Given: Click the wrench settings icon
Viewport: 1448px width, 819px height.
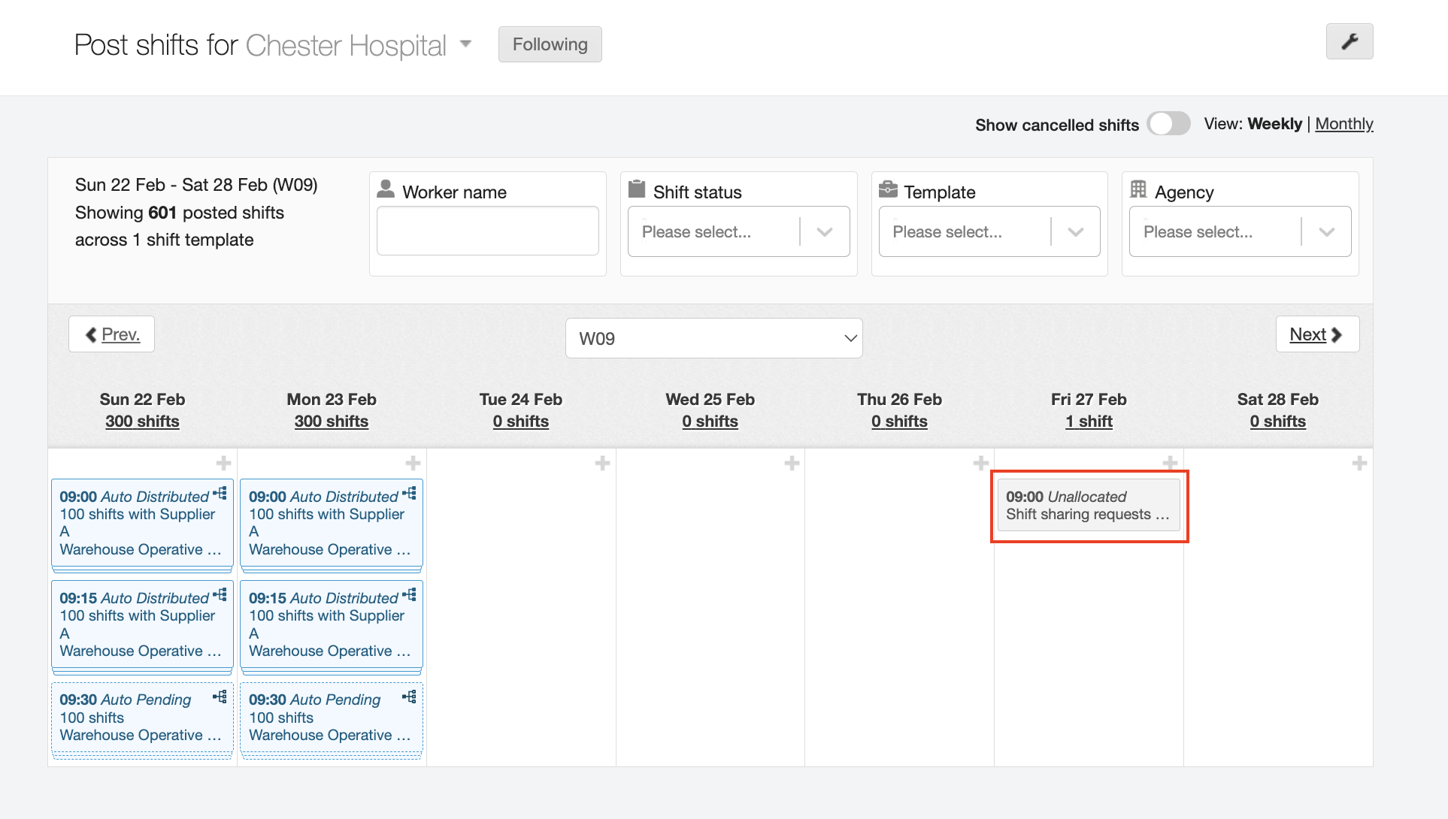Looking at the screenshot, I should pyautogui.click(x=1350, y=42).
